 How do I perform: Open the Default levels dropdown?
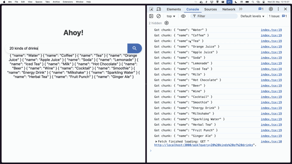tap(252, 16)
